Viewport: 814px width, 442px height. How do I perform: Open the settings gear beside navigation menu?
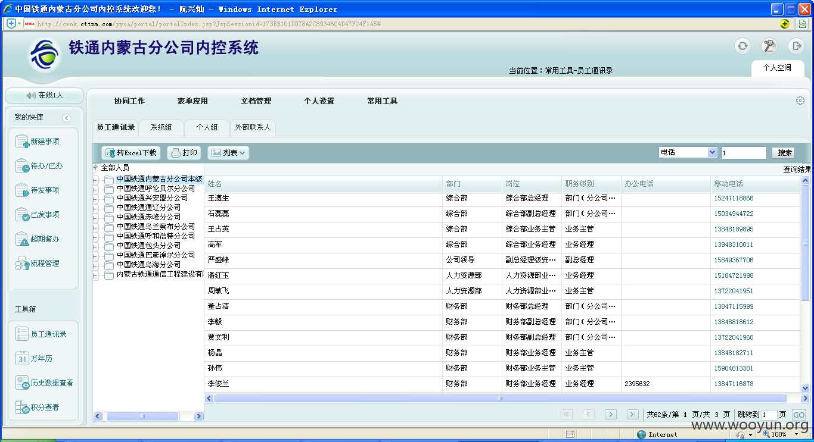800,101
